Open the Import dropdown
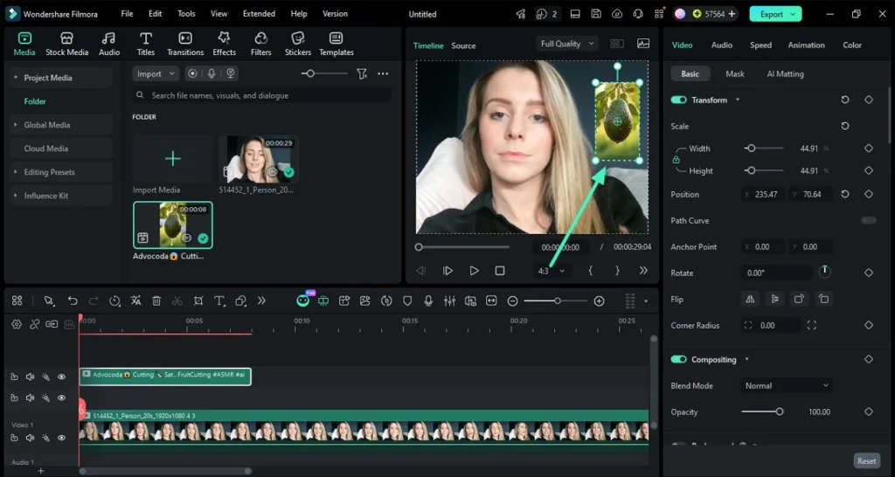Viewport: 895px width, 477px height. [x=156, y=73]
